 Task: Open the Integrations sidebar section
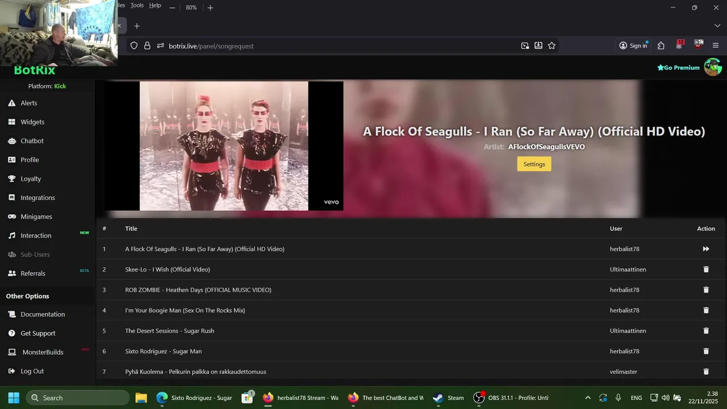[37, 198]
